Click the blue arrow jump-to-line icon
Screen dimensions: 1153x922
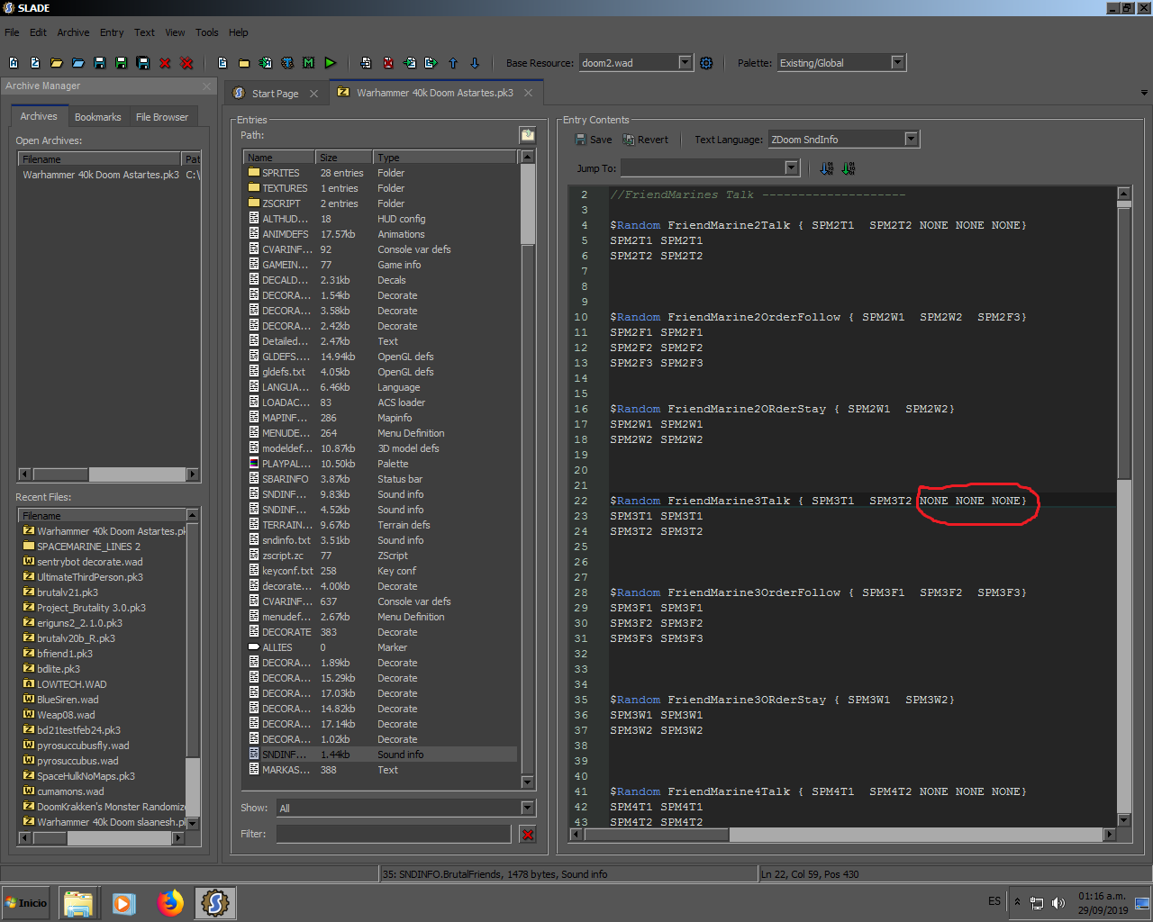(827, 168)
